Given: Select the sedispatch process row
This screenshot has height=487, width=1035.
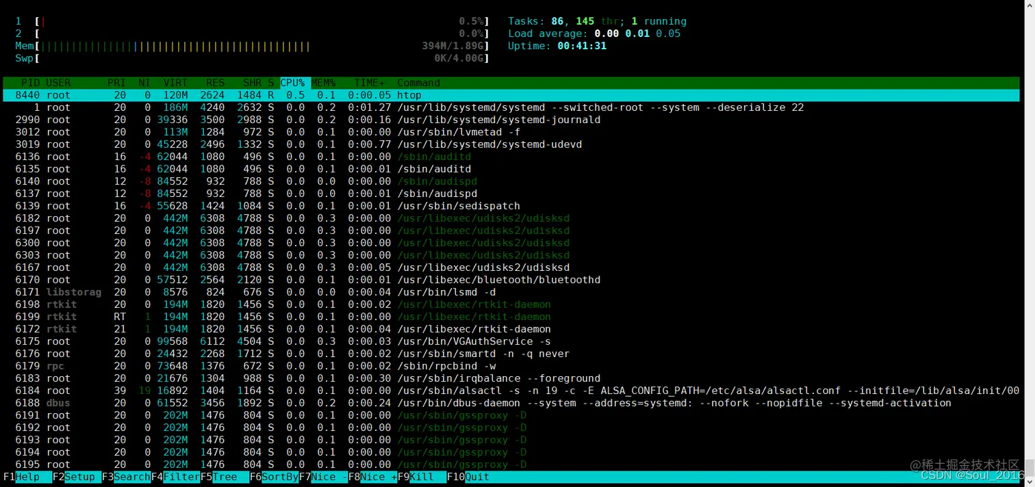Looking at the screenshot, I should 511,206.
